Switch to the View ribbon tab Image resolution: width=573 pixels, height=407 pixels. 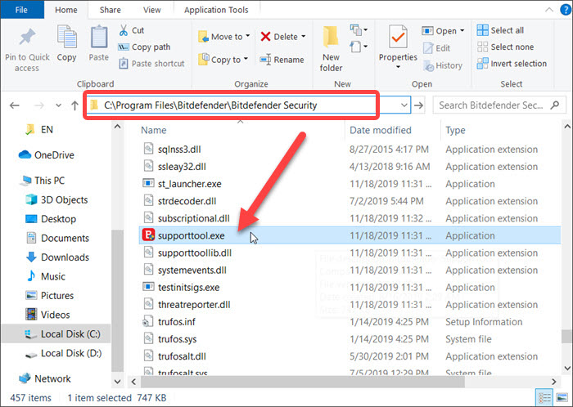pos(151,10)
